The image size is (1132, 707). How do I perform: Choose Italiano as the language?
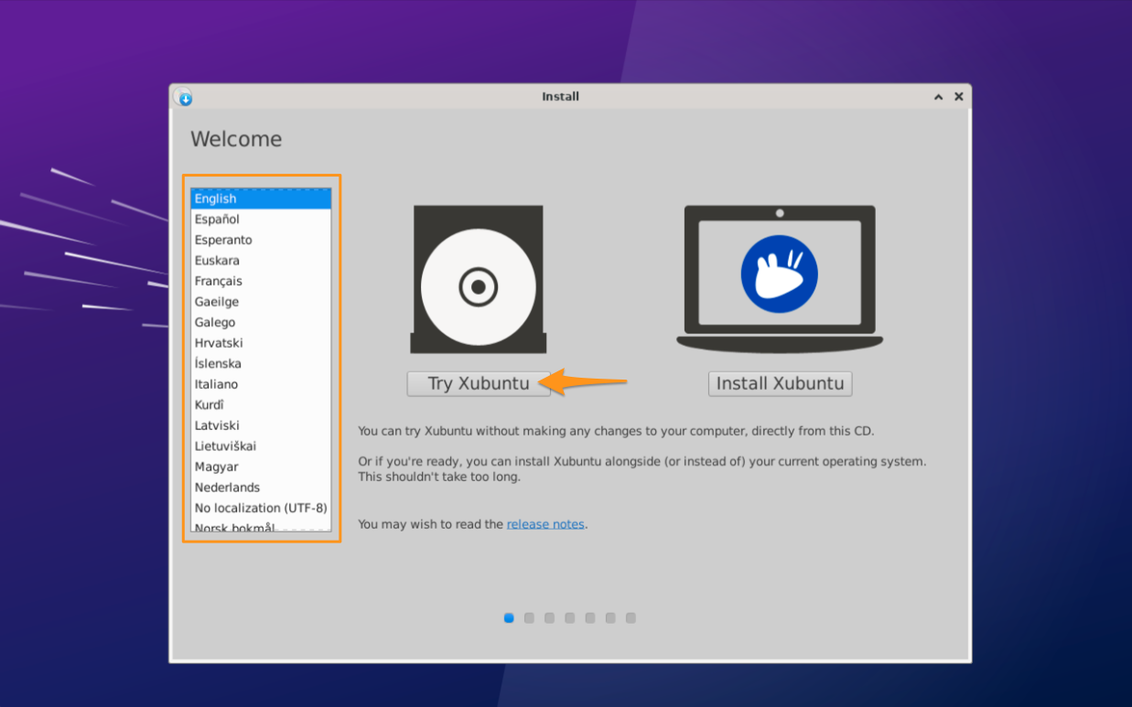coord(216,385)
